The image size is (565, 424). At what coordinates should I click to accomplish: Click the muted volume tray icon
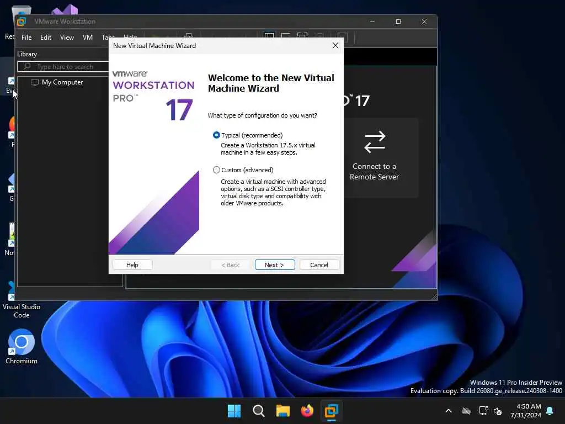498,411
